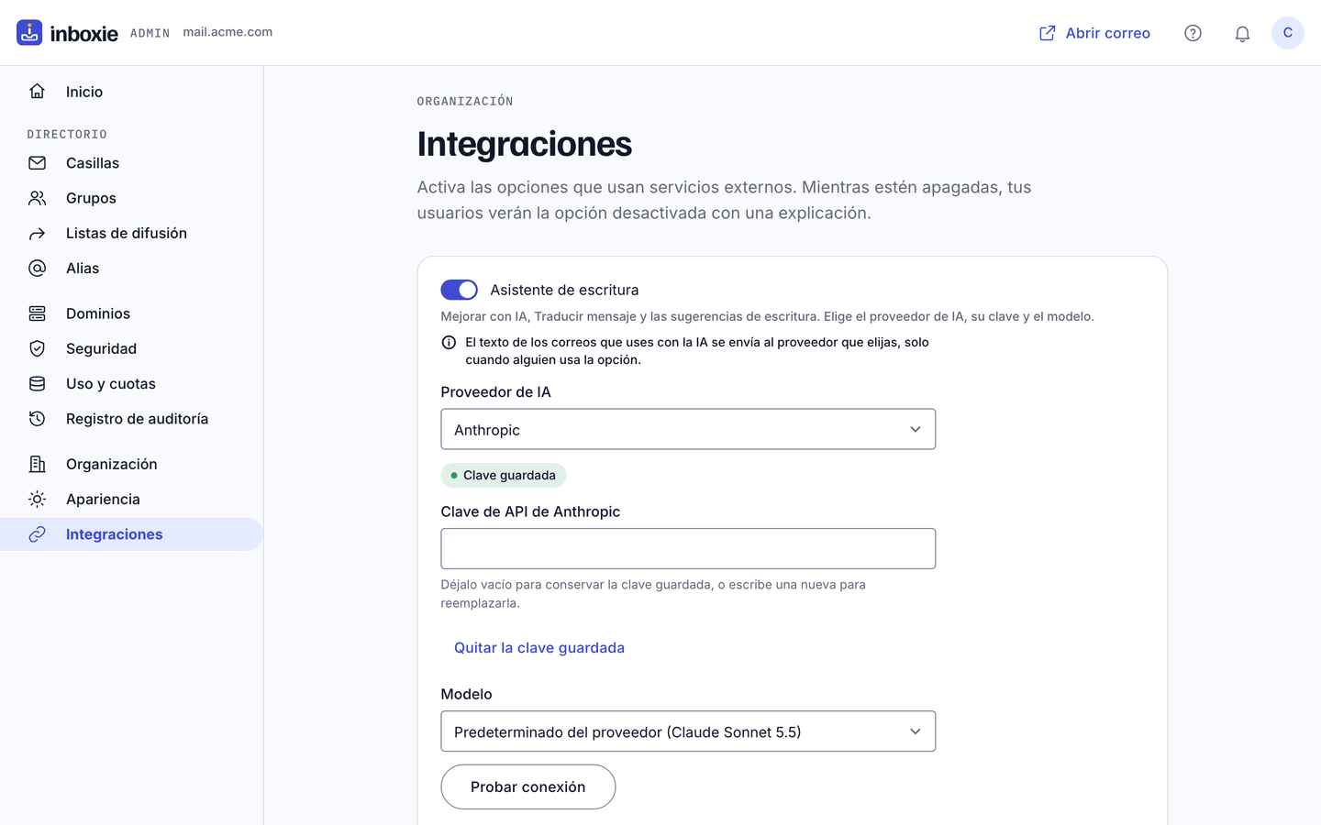Click the history clock icon for Registro de auditoría
Screen dimensions: 1321x825
37,419
